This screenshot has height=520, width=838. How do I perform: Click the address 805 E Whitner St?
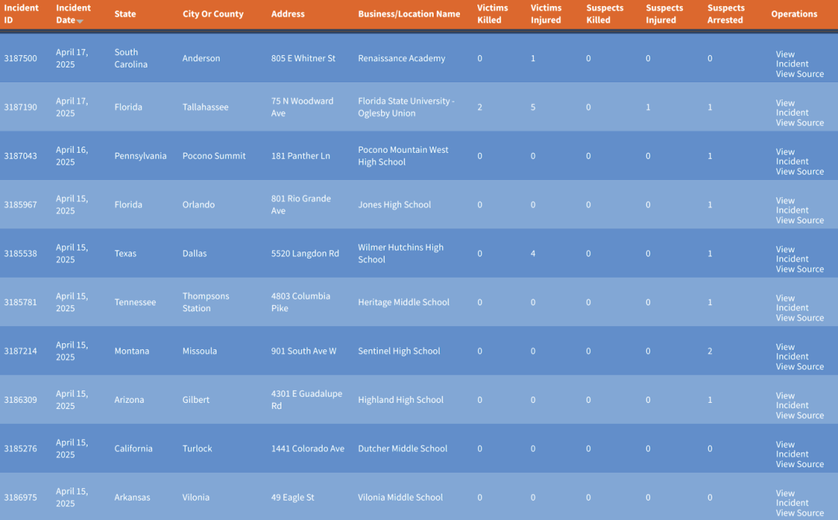303,58
